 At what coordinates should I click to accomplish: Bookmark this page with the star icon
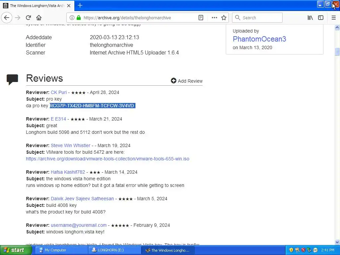(224, 18)
